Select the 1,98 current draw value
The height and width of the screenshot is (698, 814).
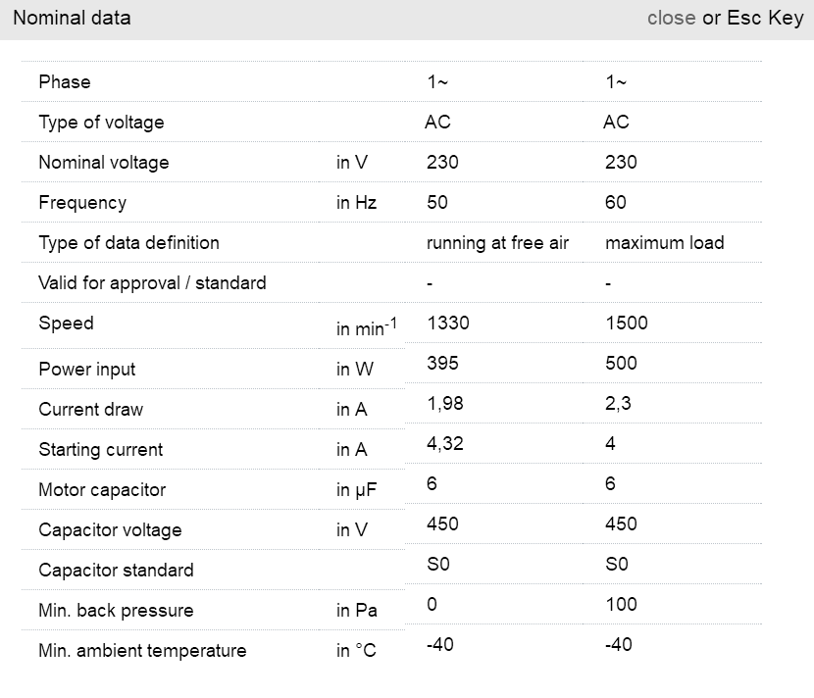pyautogui.click(x=444, y=404)
